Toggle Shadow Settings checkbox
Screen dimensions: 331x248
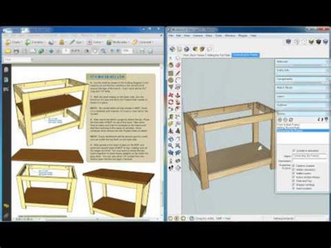[293, 185]
